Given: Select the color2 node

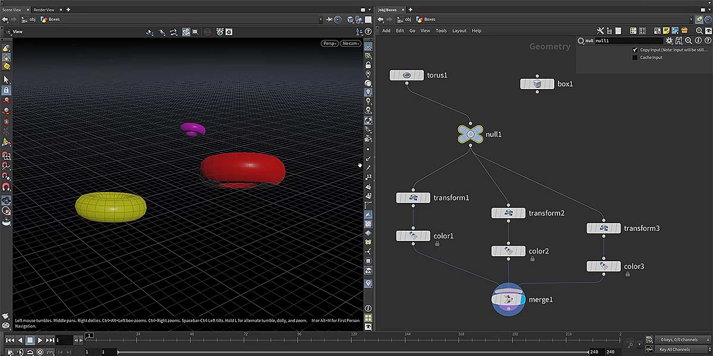Looking at the screenshot, I should (509, 252).
